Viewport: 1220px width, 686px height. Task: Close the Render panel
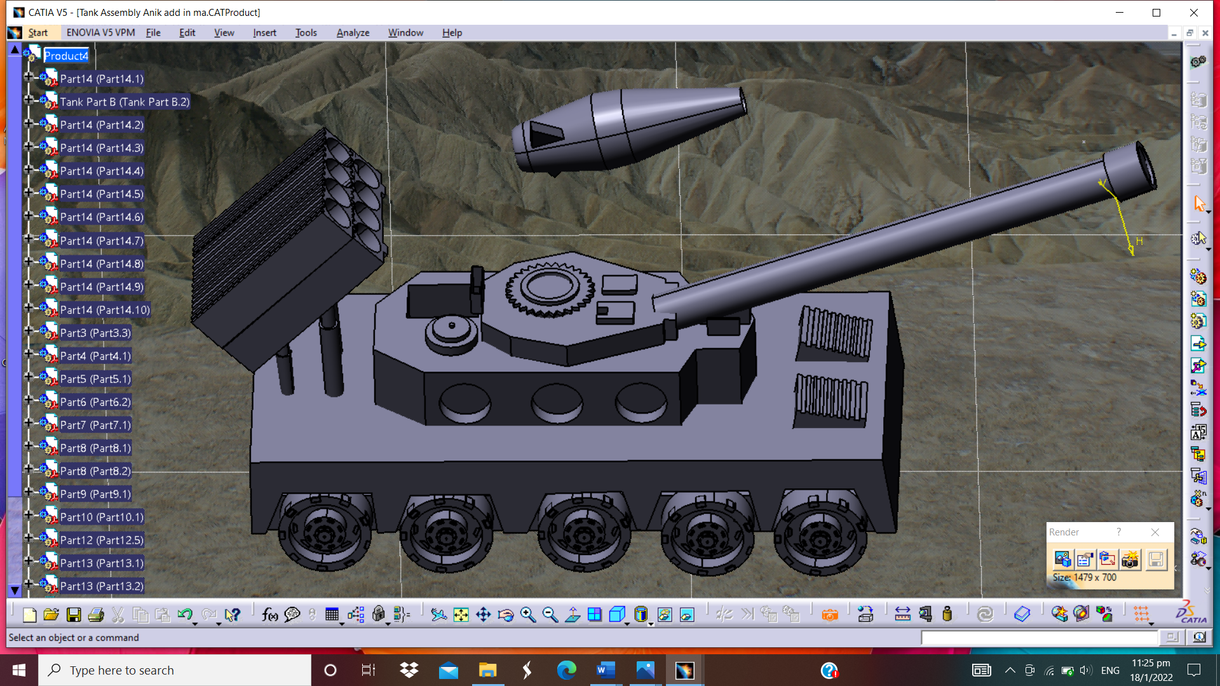click(1155, 532)
